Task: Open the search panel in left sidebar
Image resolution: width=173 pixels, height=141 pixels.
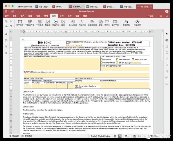Action: point(6,34)
